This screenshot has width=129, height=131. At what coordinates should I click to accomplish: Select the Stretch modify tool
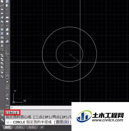[7, 5]
